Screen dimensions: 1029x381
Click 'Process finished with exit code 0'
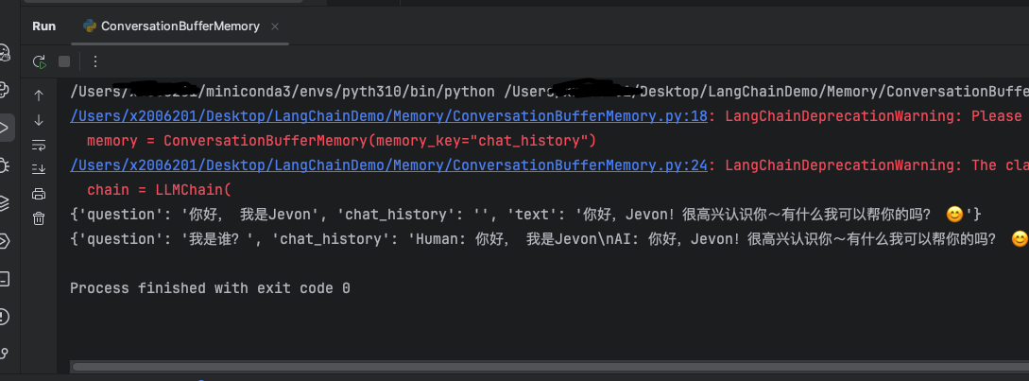coord(210,288)
